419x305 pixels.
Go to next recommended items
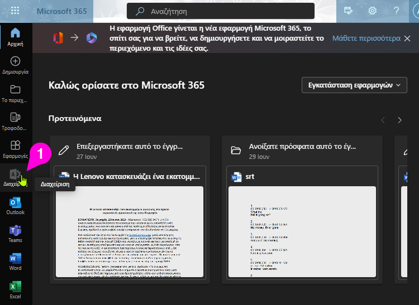point(399,120)
